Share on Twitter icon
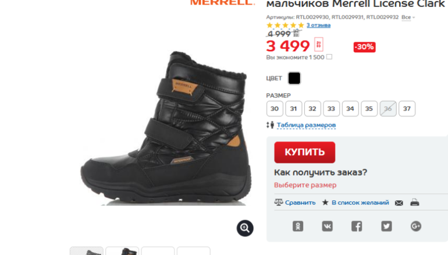The height and width of the screenshot is (255, 448). click(386, 226)
